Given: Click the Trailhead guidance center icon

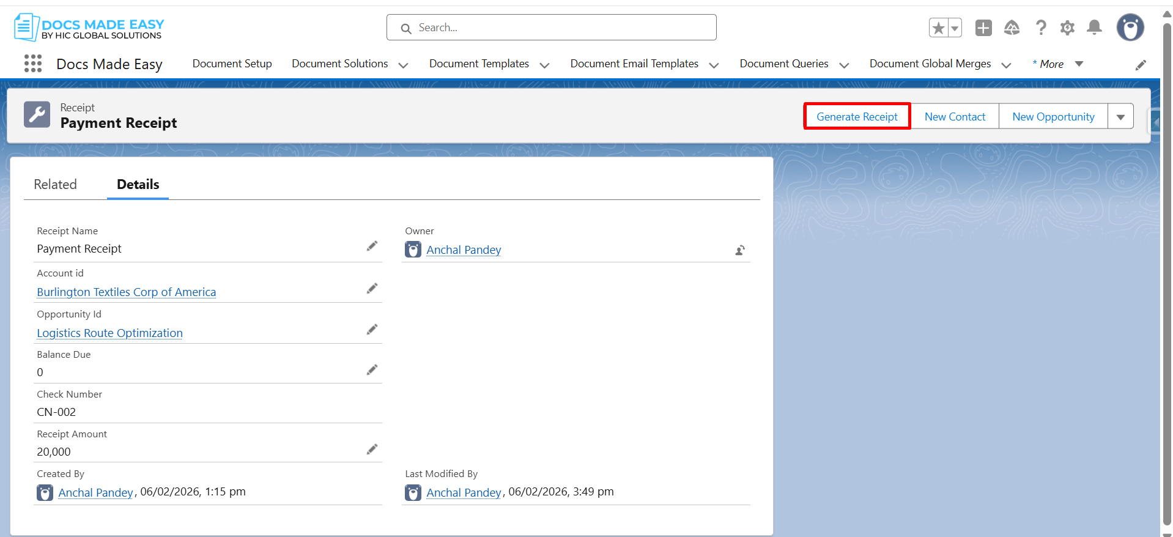Looking at the screenshot, I should pyautogui.click(x=1012, y=28).
